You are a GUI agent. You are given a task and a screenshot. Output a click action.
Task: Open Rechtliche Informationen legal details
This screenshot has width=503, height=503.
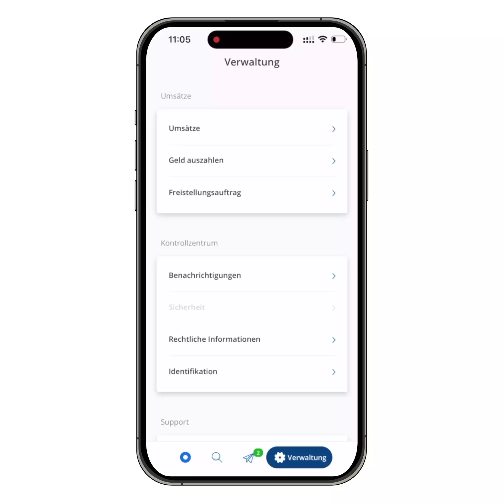[252, 339]
